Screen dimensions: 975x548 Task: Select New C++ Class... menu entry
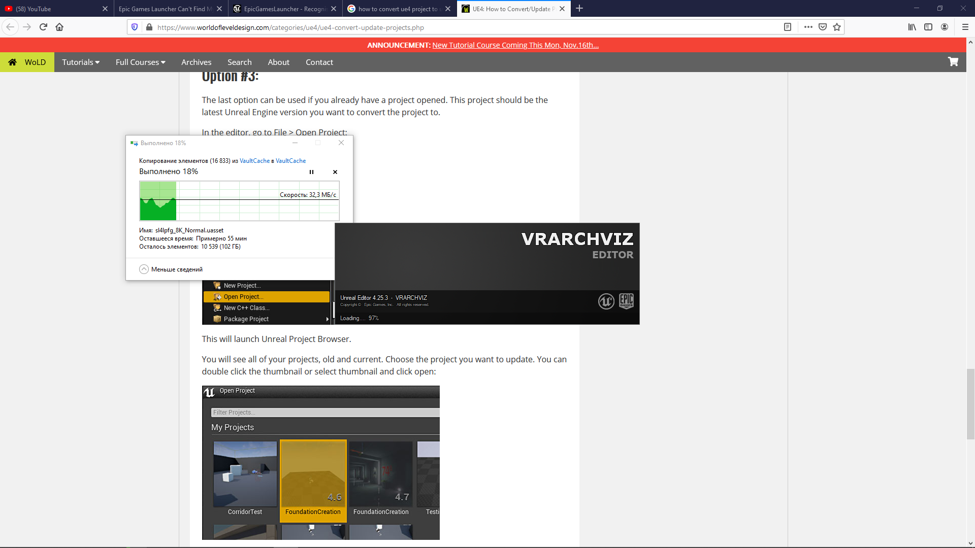coord(267,308)
